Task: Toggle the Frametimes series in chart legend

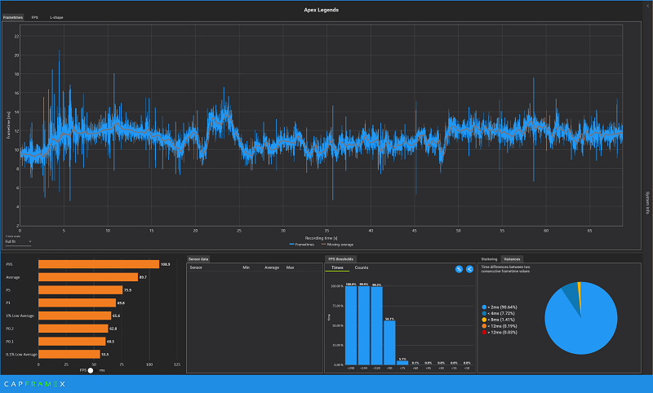Action: [x=302, y=243]
